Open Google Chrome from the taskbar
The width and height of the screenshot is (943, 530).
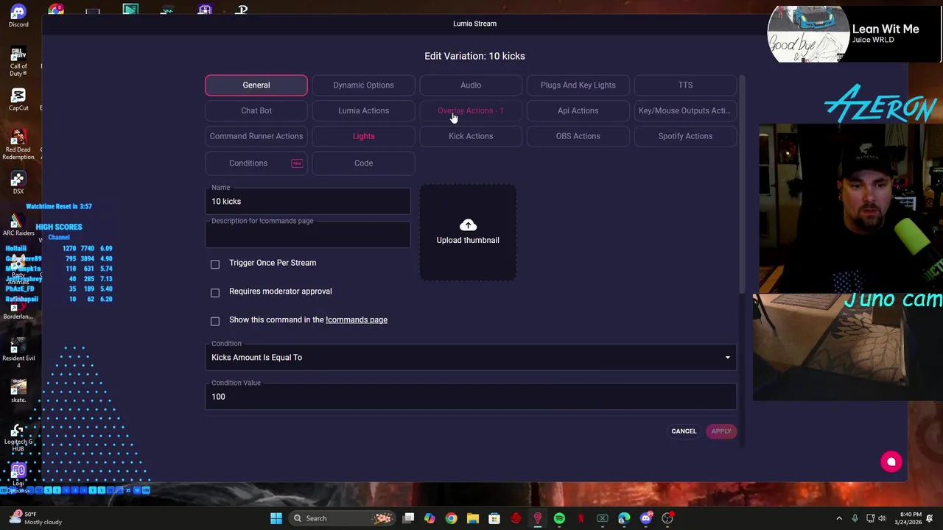451,518
